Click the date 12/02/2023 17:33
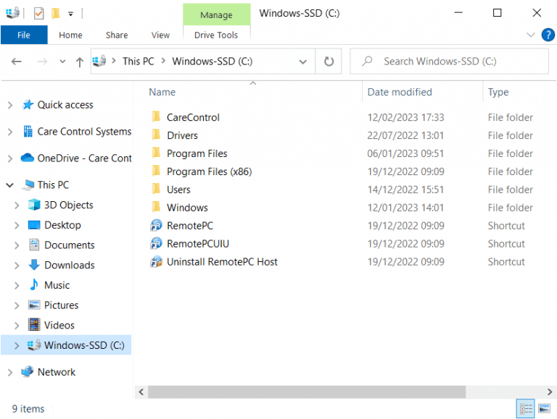 [x=405, y=117]
